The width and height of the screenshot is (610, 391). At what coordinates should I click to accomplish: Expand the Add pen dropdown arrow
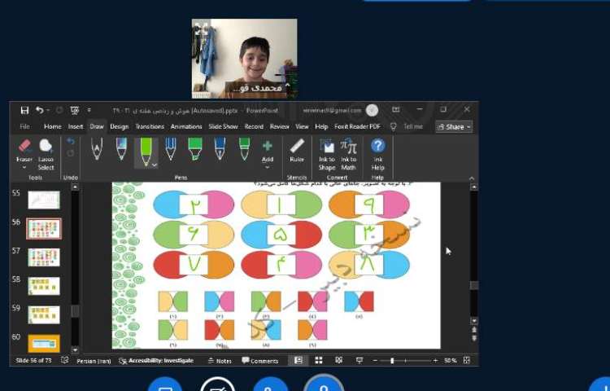click(268, 168)
